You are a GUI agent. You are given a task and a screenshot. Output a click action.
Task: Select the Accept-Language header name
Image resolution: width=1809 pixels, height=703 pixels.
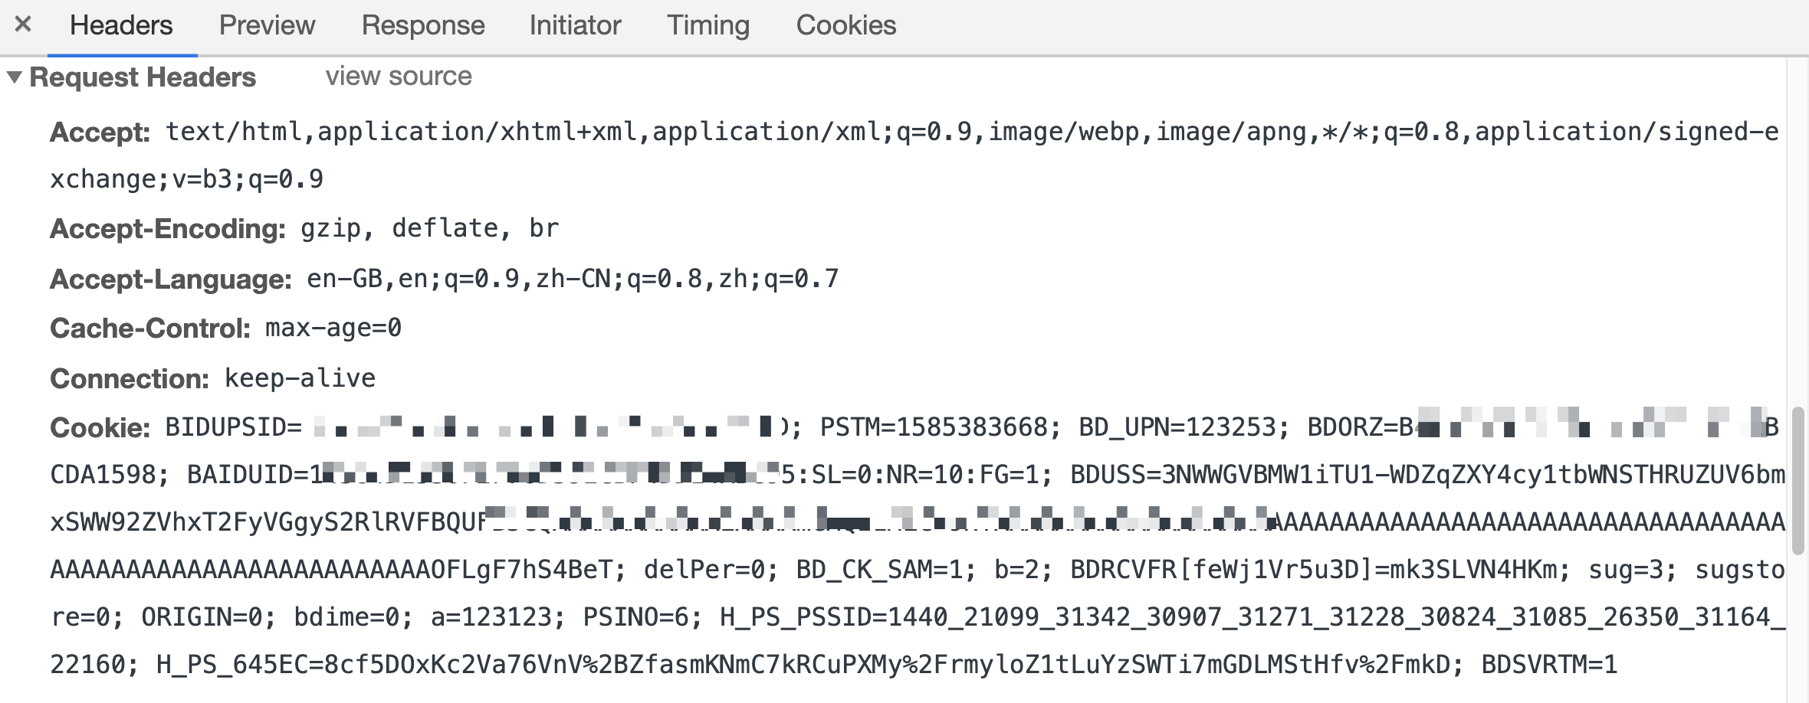pos(171,279)
